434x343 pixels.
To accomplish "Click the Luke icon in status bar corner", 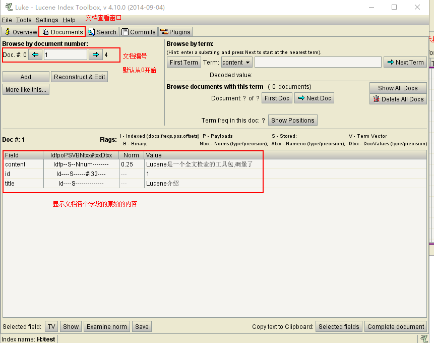I will (x=424, y=338).
